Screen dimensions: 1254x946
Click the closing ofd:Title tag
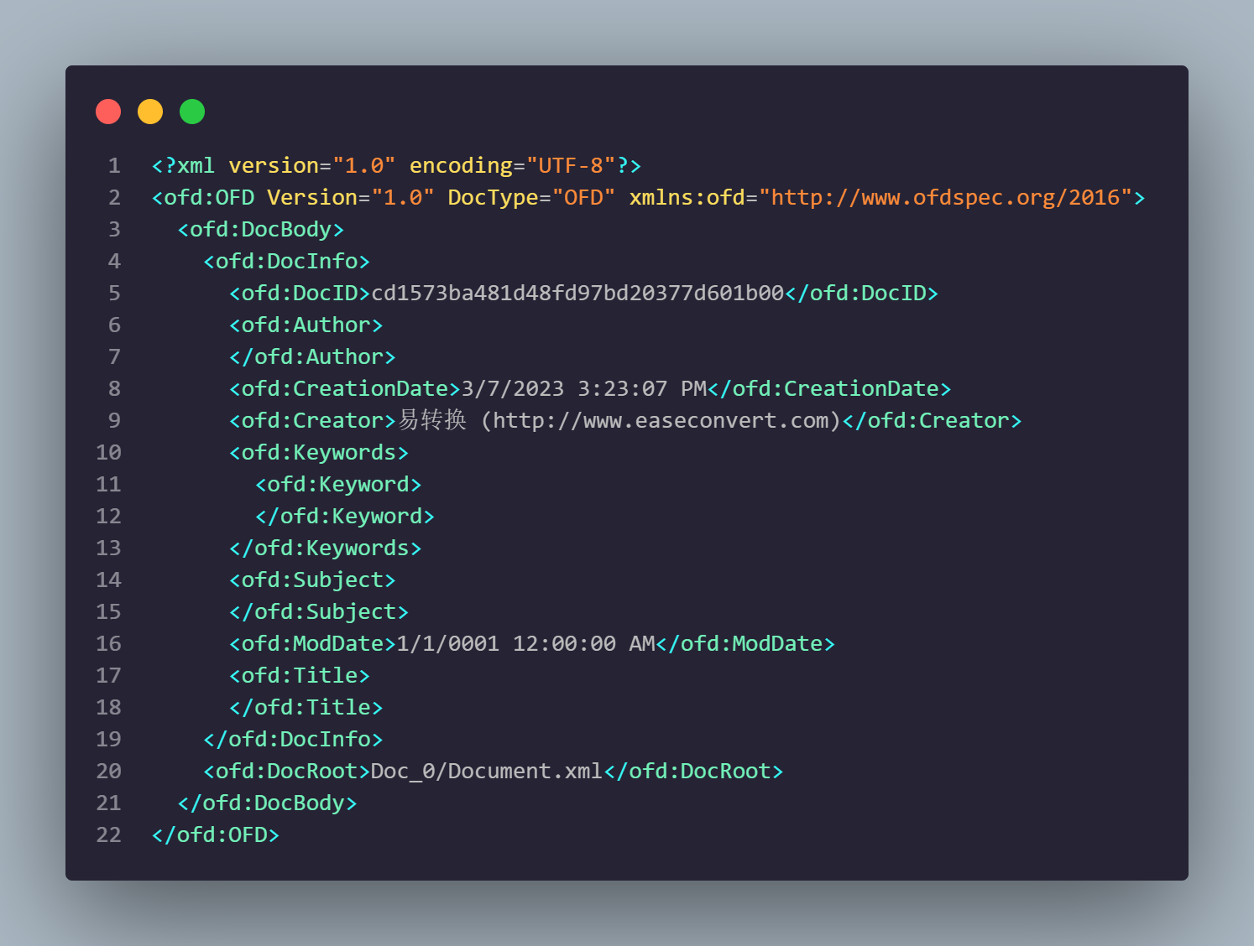pyautogui.click(x=306, y=708)
